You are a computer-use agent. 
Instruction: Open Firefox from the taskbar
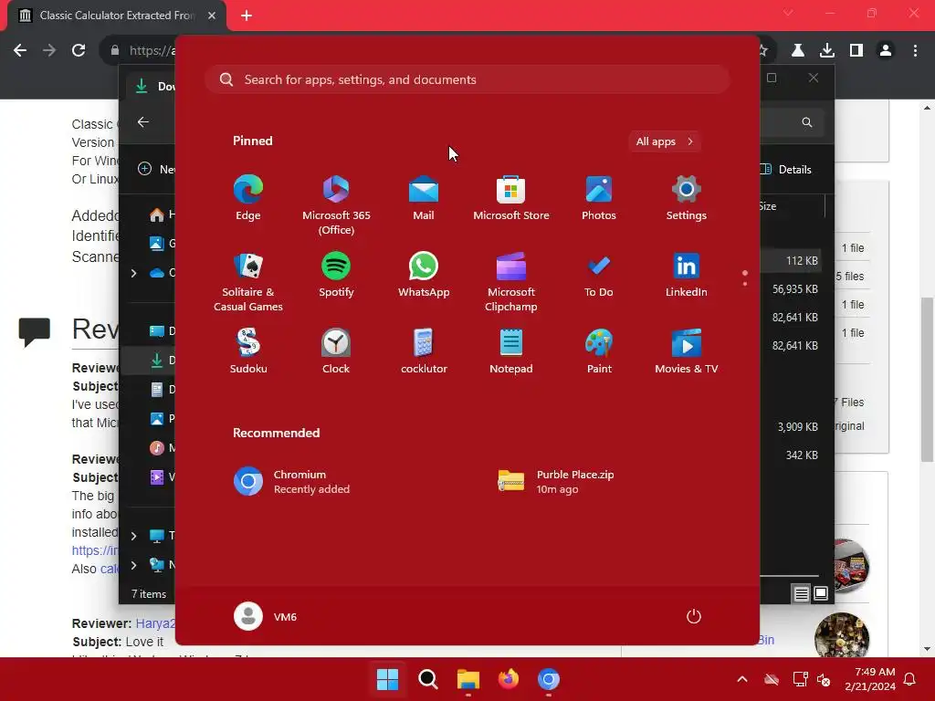[508, 679]
